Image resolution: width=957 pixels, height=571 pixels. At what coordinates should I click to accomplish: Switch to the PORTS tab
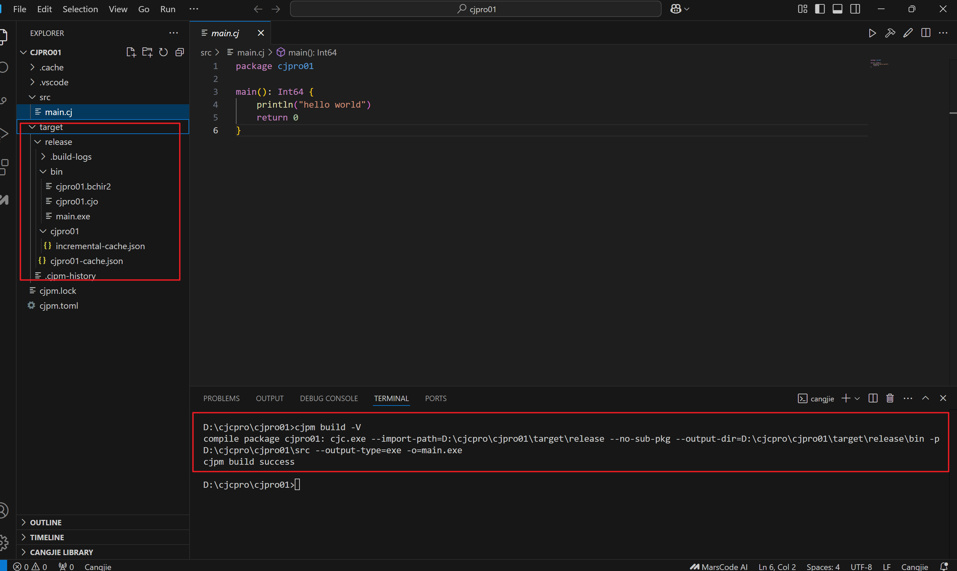436,398
